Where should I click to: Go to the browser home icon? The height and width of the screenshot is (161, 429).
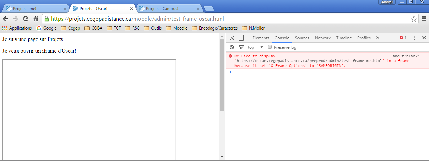point(35,19)
